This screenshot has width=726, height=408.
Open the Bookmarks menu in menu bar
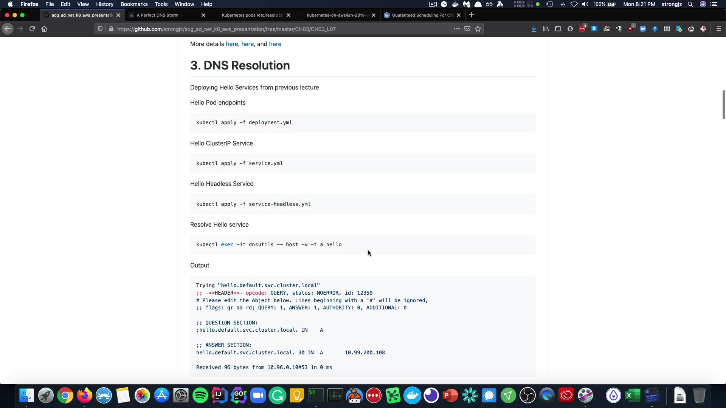point(134,4)
